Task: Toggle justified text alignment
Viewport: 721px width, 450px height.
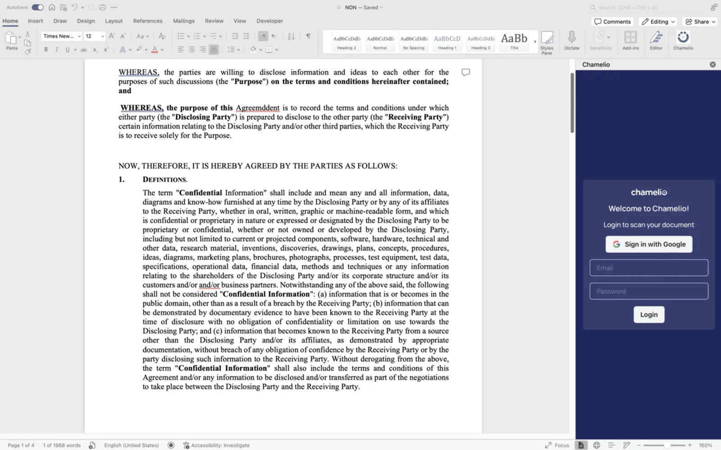Action: pyautogui.click(x=214, y=49)
